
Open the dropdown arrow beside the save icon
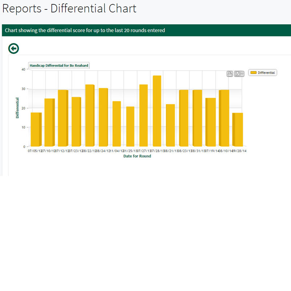[x=242, y=74]
